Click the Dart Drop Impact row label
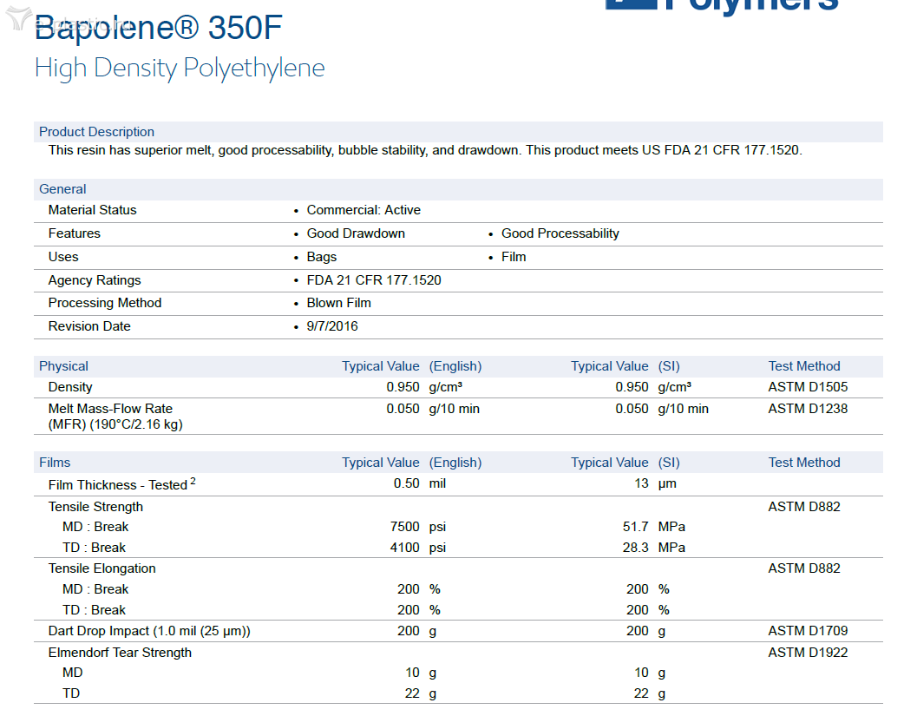The width and height of the screenshot is (917, 716). click(149, 631)
